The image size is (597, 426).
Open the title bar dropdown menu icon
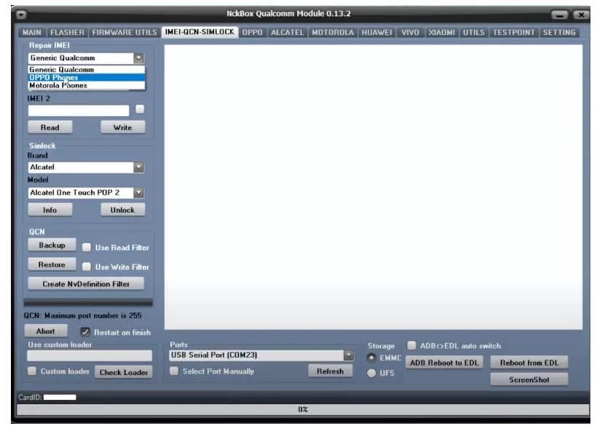21,15
